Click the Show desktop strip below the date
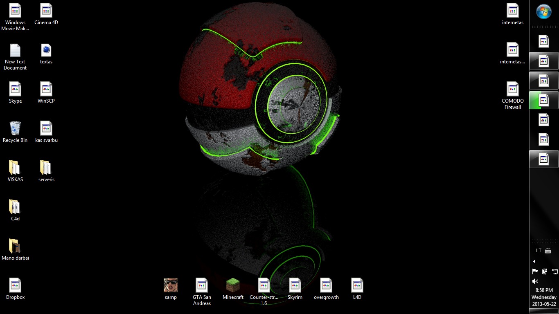559x314 pixels. coord(544,311)
